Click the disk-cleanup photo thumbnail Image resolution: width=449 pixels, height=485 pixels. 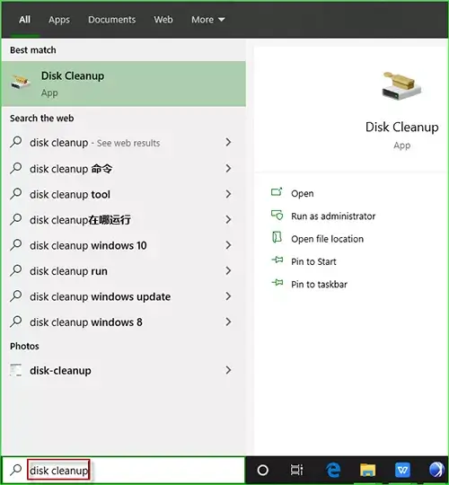[16, 370]
